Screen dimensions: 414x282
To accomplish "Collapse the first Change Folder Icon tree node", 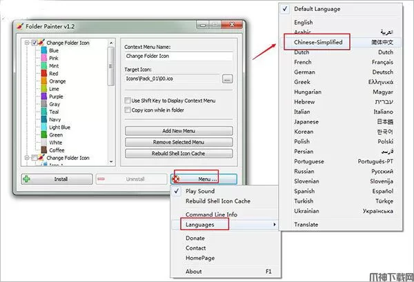I will tap(27, 43).
